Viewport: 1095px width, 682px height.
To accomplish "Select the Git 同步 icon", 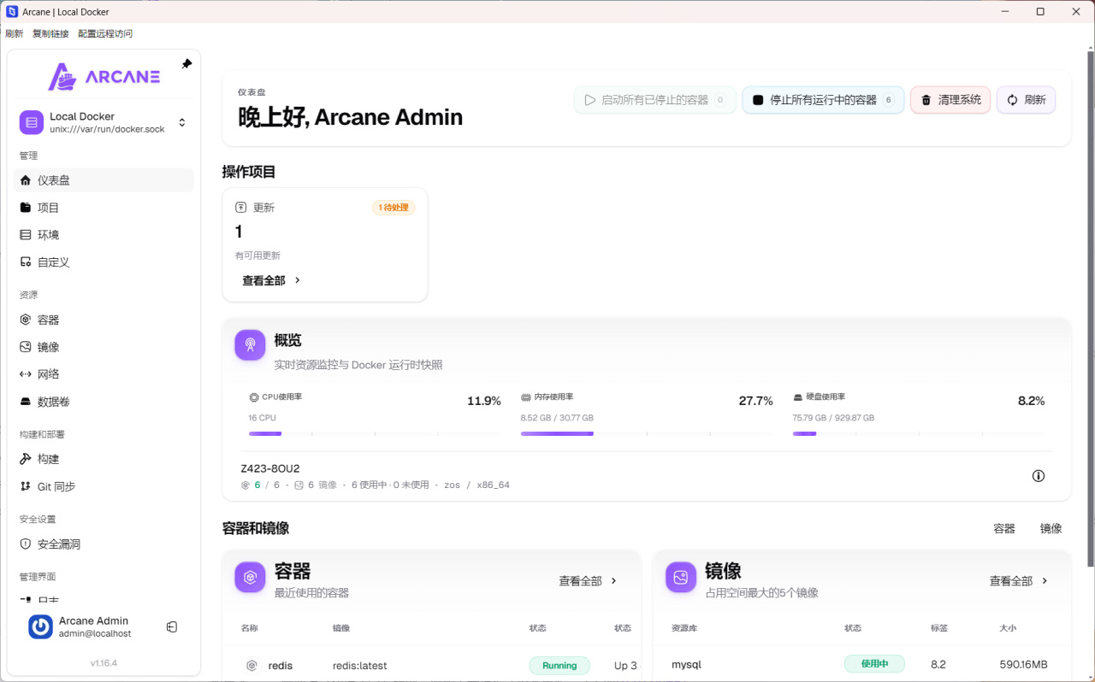I will tap(26, 486).
